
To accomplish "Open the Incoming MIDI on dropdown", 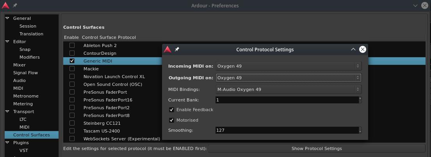I will [288, 66].
